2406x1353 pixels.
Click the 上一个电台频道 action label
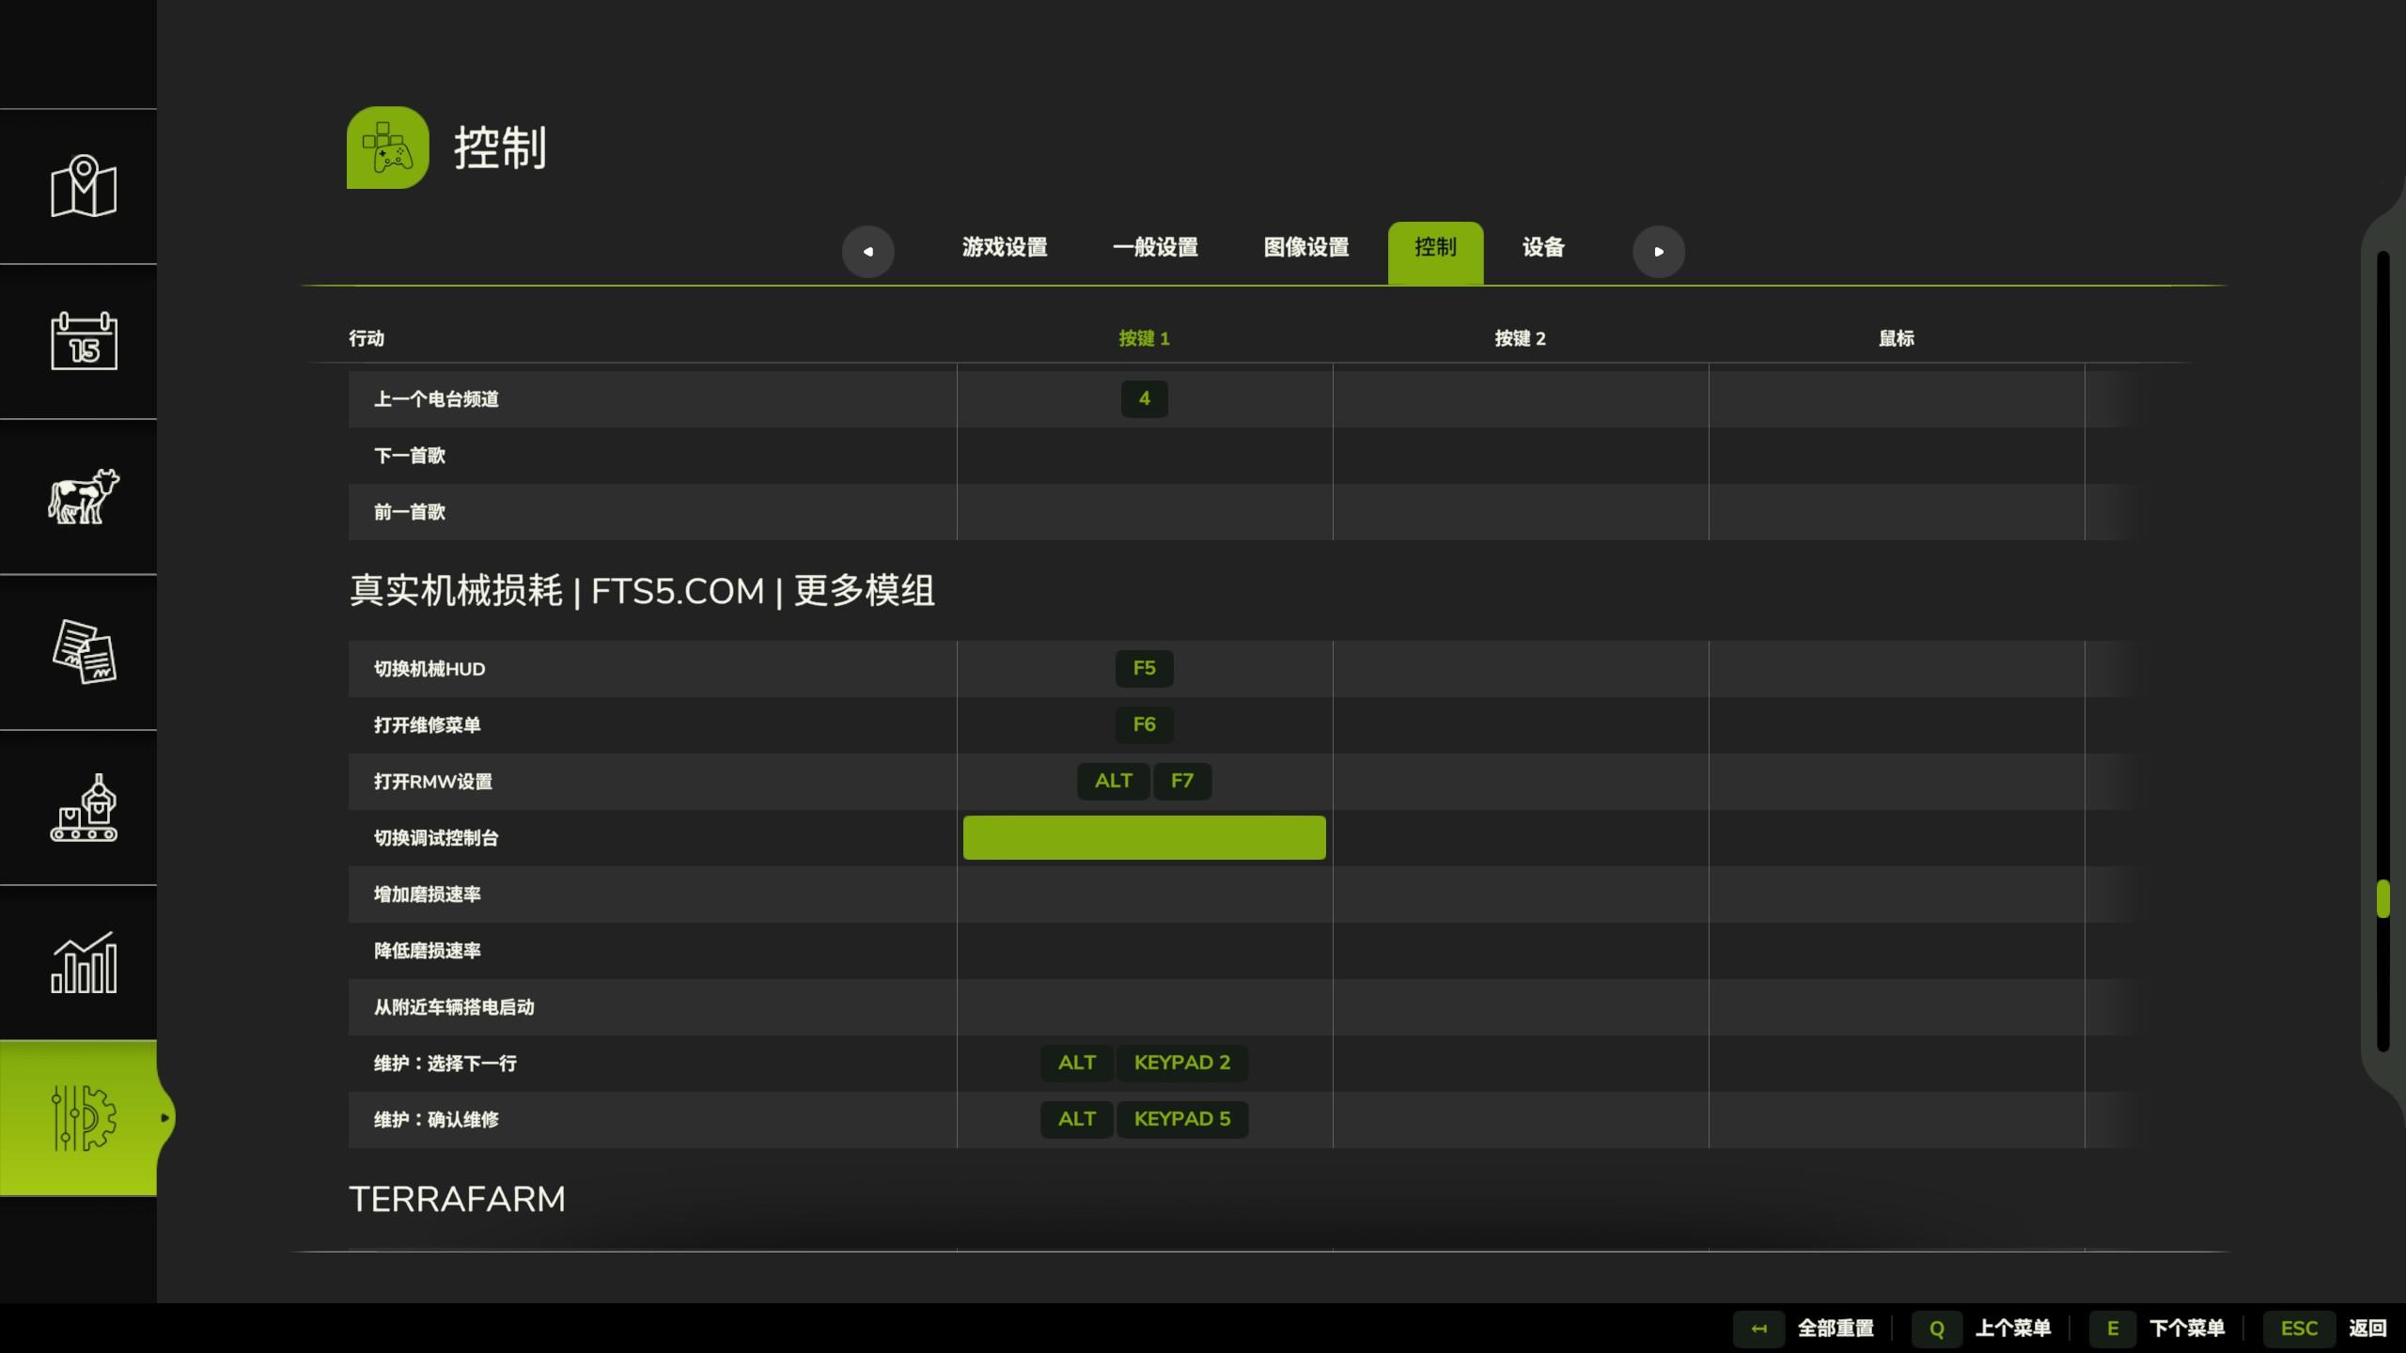click(436, 399)
